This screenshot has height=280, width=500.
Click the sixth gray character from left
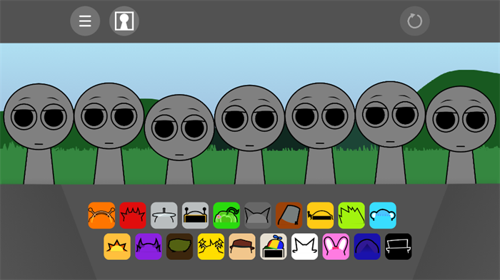click(x=390, y=133)
